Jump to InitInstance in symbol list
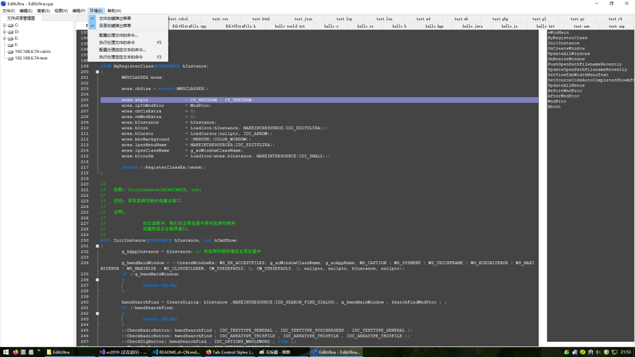This screenshot has width=635, height=357. [x=563, y=43]
